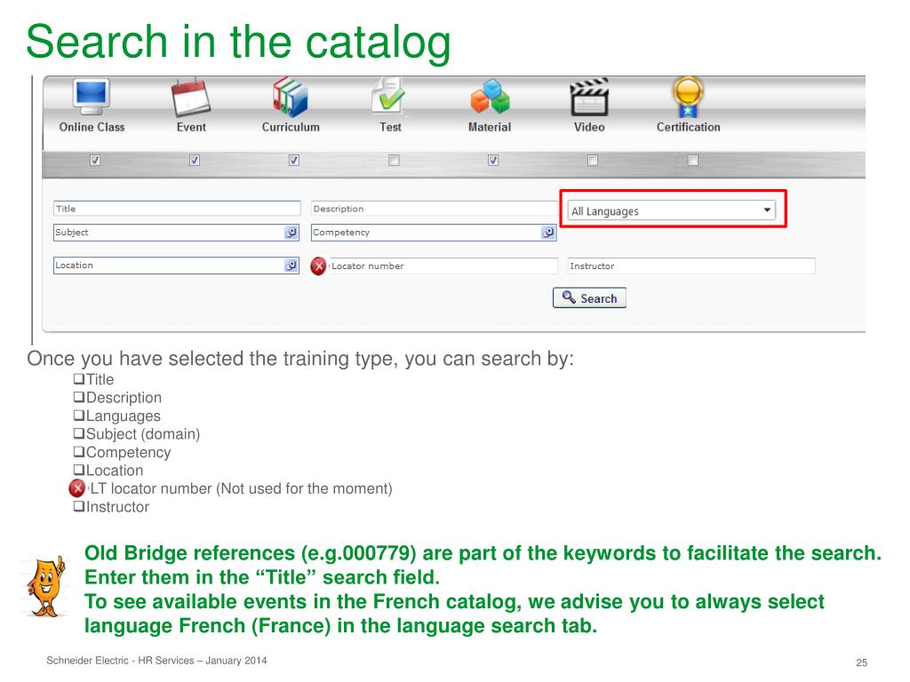
Task: Select the Certification medal icon
Action: click(x=688, y=97)
